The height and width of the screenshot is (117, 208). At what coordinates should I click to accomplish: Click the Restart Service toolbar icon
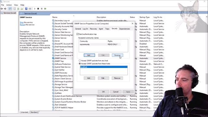45,9
